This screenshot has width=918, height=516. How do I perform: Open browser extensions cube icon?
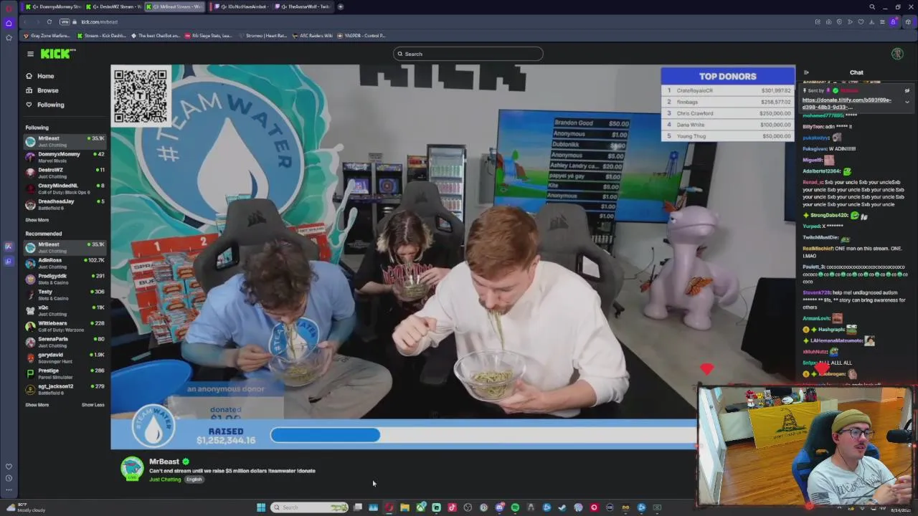(908, 21)
